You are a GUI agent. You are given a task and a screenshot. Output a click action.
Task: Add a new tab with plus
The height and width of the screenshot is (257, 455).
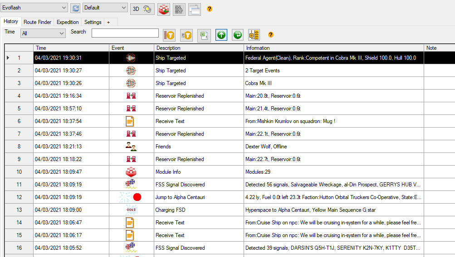click(108, 22)
